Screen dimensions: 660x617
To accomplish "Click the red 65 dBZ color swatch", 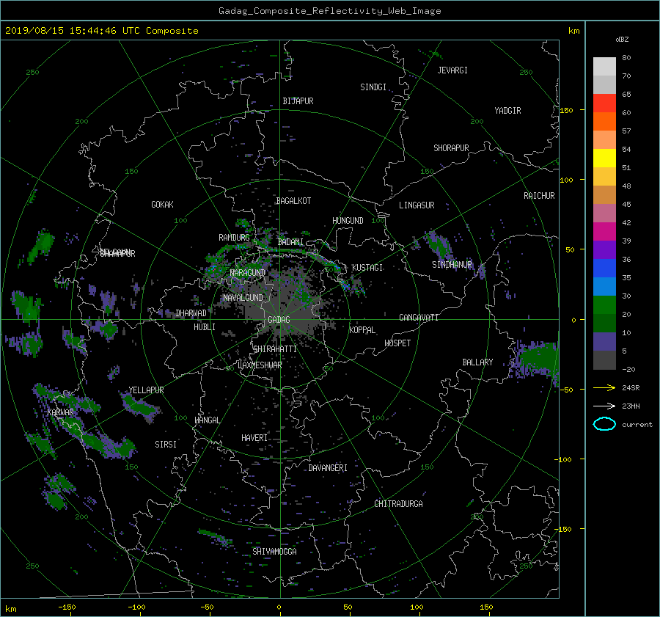I will coord(604,103).
